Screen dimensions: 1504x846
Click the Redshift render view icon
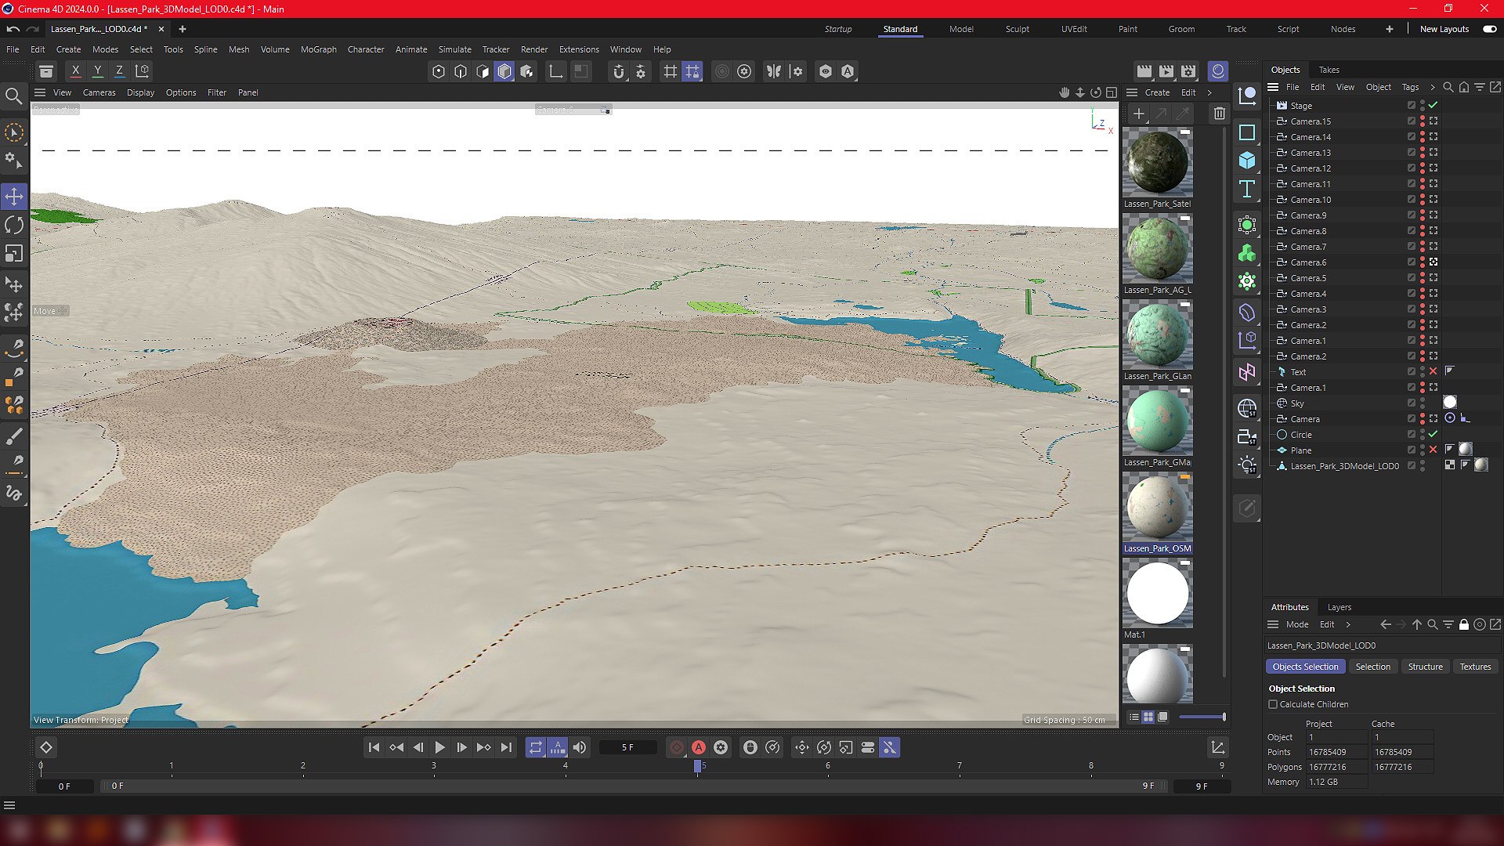[x=1218, y=71]
